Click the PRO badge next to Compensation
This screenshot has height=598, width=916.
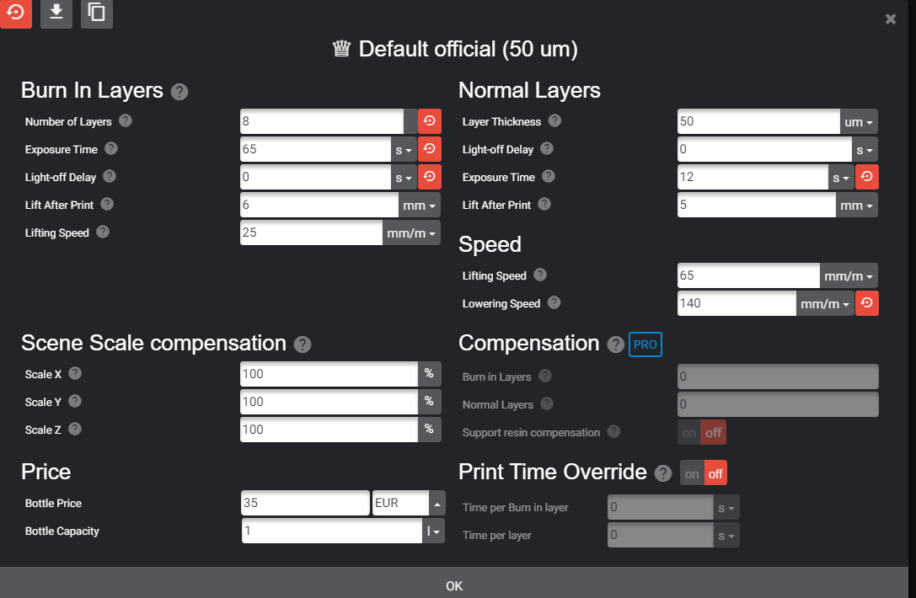645,344
